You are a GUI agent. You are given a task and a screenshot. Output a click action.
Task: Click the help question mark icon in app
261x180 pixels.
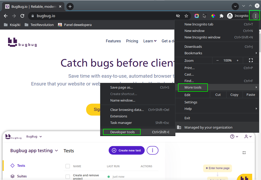click(x=232, y=137)
